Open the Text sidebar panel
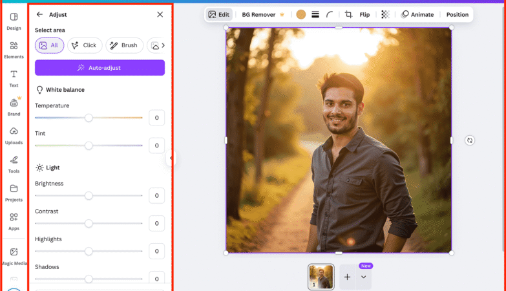Image resolution: width=506 pixels, height=291 pixels. 14,79
